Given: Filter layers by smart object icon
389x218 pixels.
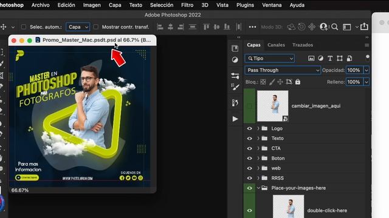Looking at the screenshot, I should [349, 58].
